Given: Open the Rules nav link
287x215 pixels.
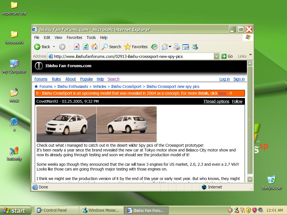Looking at the screenshot, I should (56, 79).
